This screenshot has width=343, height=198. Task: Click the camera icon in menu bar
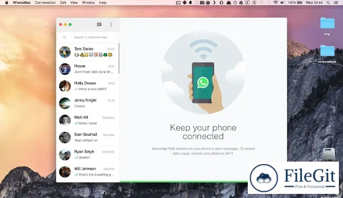tap(202, 2)
